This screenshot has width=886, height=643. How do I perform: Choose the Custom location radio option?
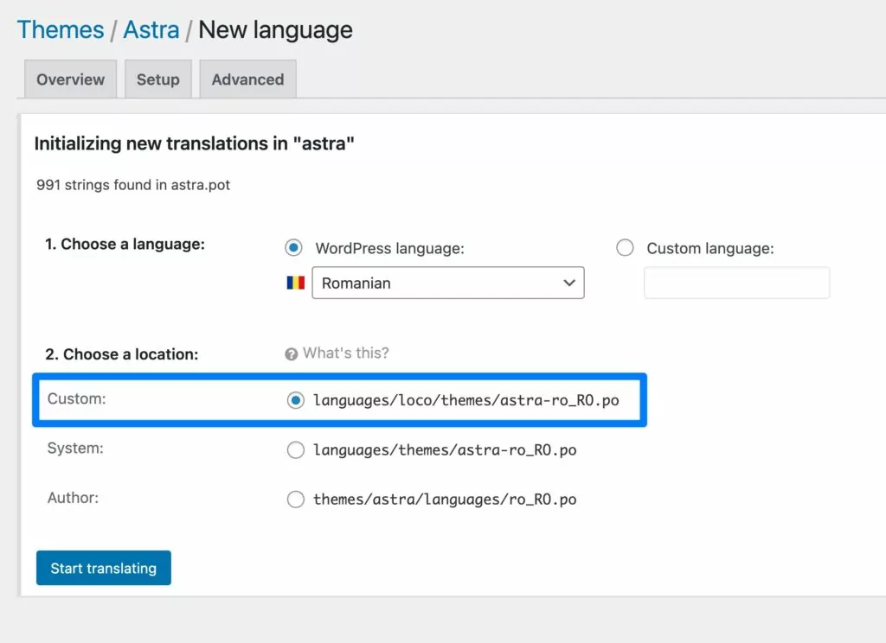tap(296, 400)
